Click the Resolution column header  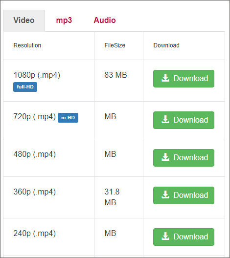[27, 45]
